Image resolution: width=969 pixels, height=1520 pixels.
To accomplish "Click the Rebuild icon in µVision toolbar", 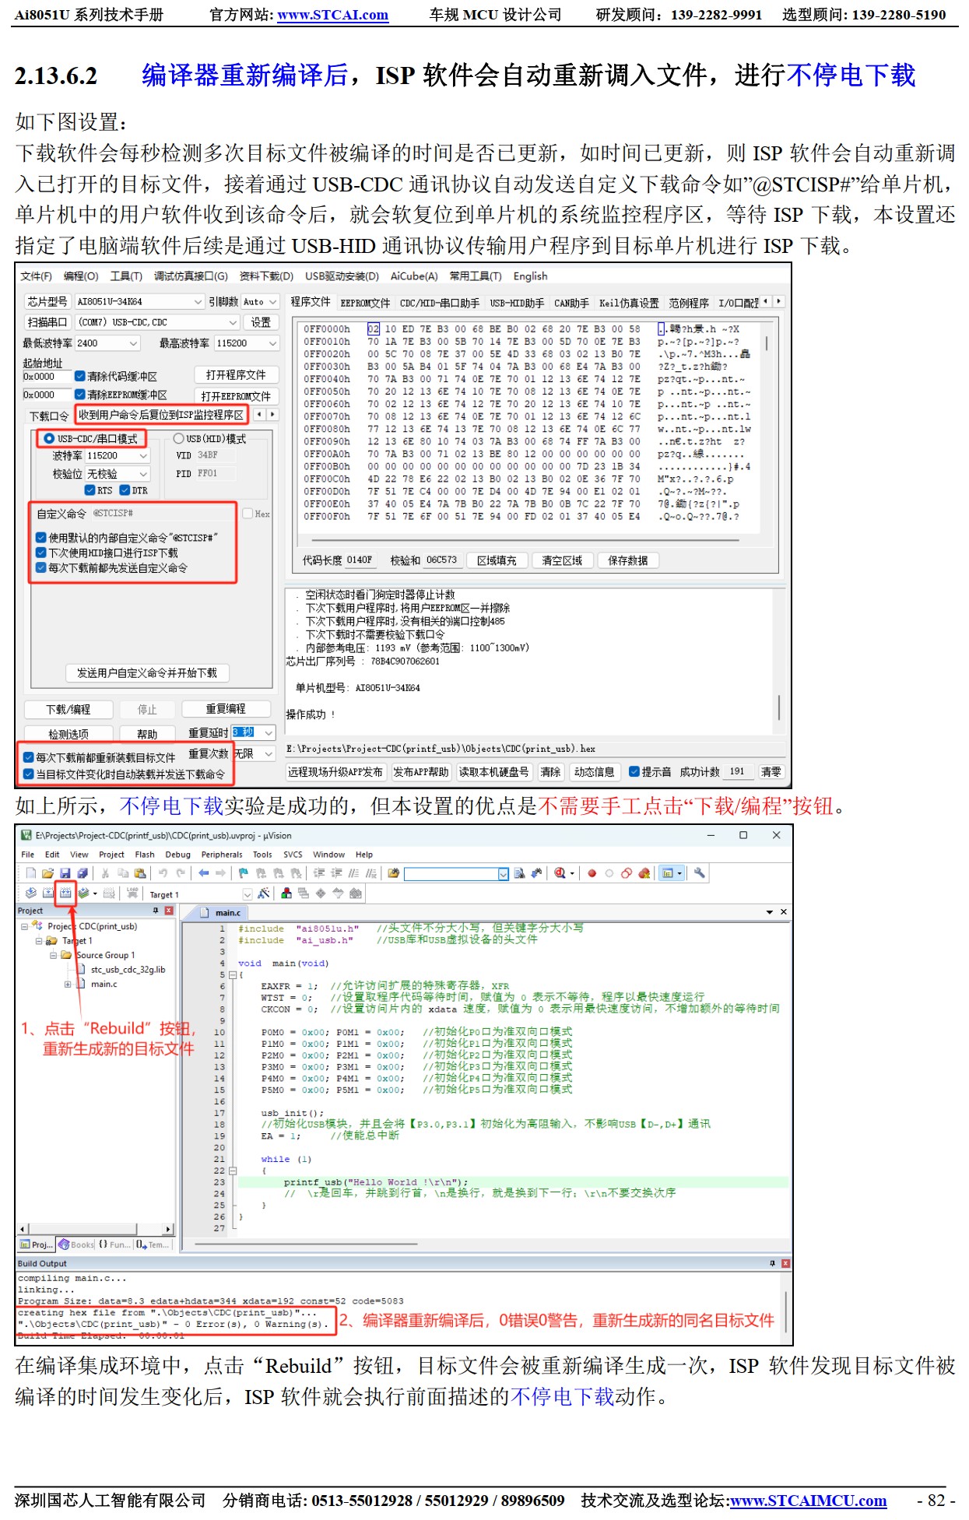I will click(x=65, y=893).
